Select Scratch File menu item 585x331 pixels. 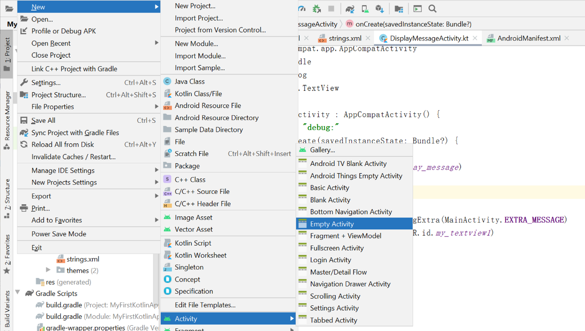pyautogui.click(x=228, y=153)
